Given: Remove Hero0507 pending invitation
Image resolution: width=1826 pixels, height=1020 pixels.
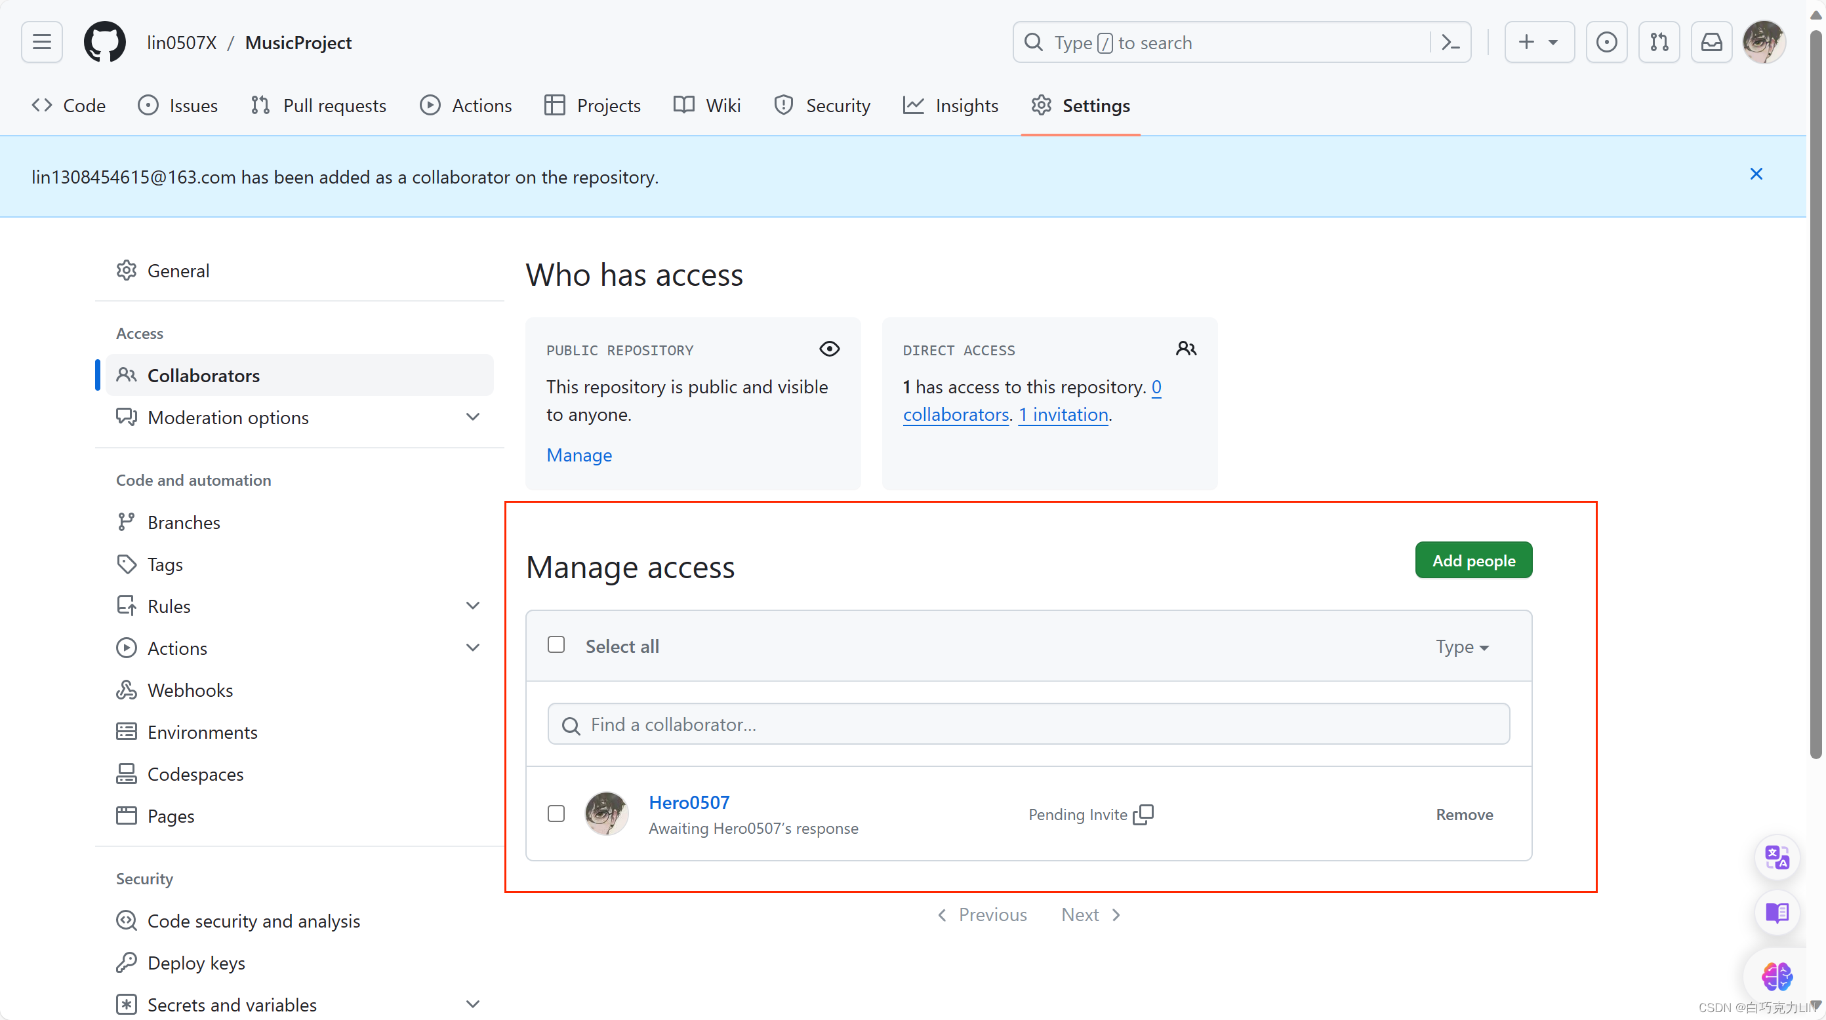Looking at the screenshot, I should coord(1464,815).
